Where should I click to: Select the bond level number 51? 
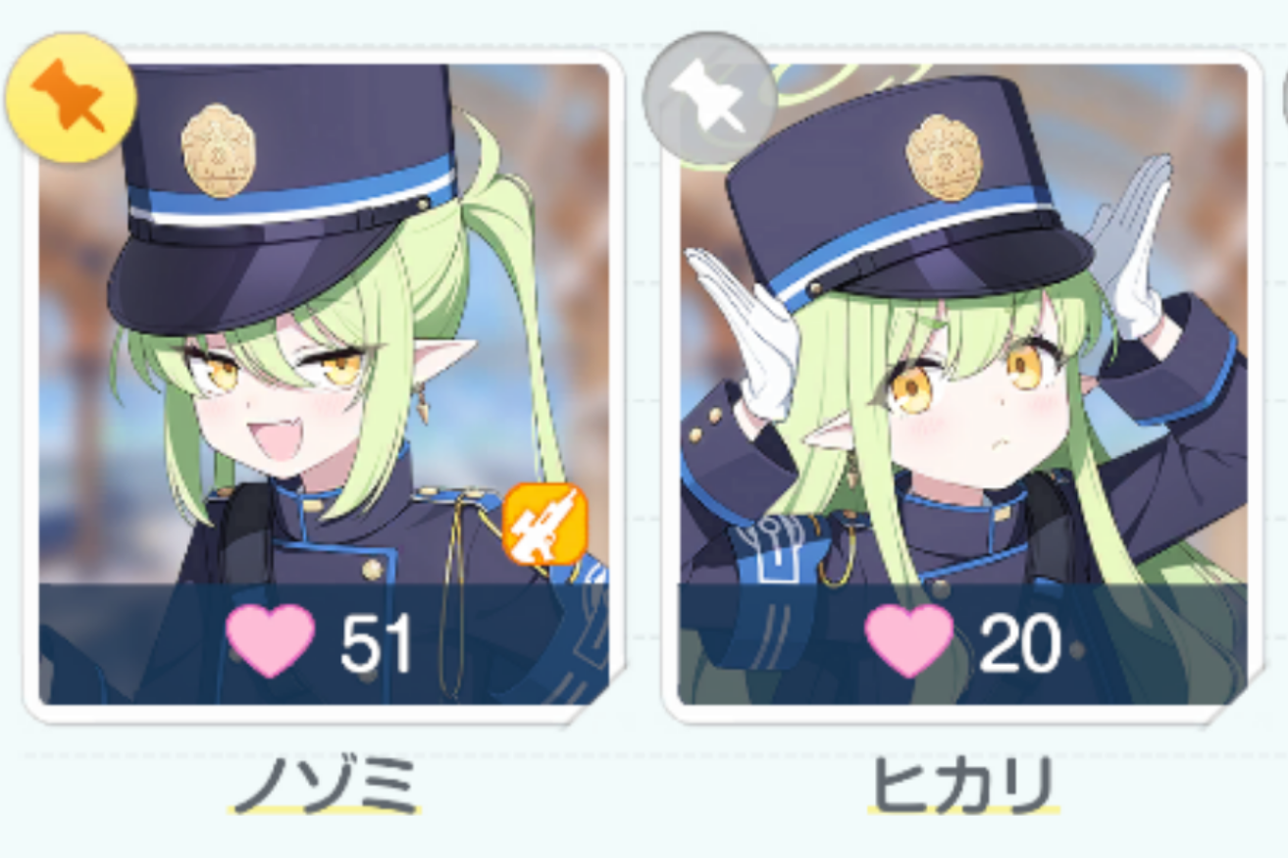(x=377, y=645)
